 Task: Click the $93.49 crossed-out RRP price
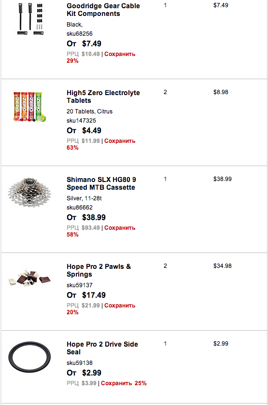90,228
